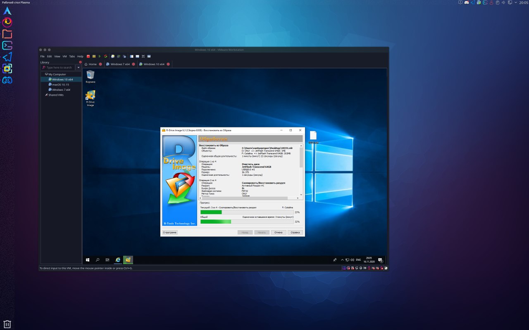Click the Restart guest toolbar icon

(x=105, y=56)
